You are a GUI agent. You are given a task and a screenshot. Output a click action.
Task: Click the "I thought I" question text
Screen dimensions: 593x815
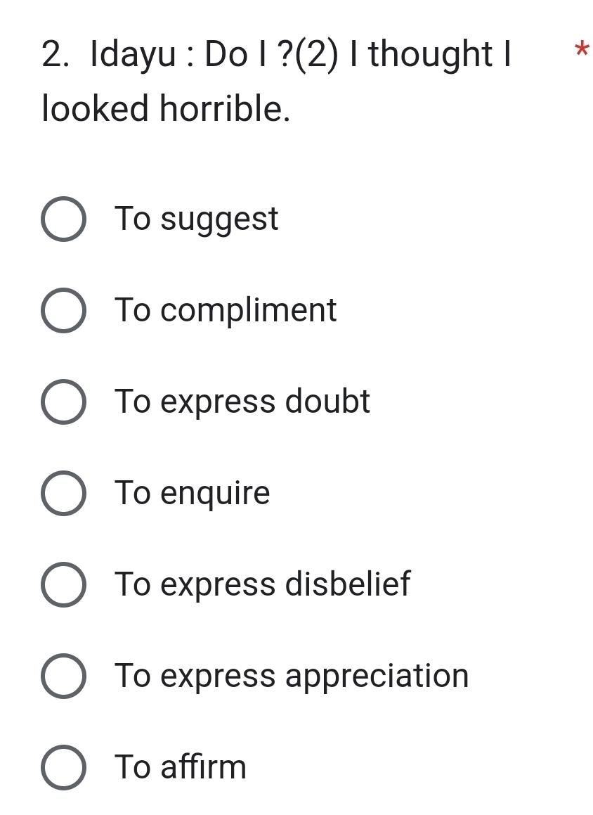click(440, 55)
